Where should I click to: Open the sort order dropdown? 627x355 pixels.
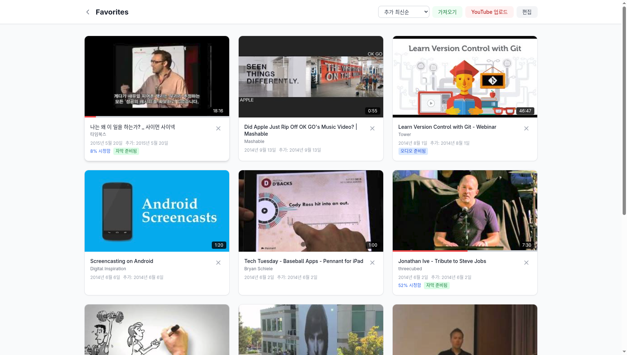pyautogui.click(x=403, y=12)
